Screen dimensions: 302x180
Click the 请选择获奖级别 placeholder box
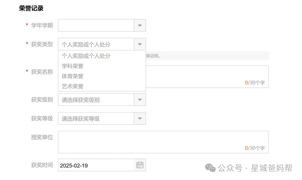96,99
